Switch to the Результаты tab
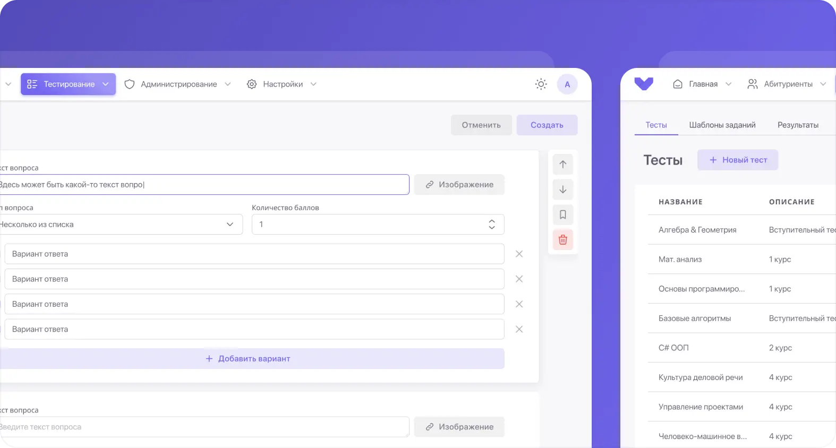 (798, 125)
